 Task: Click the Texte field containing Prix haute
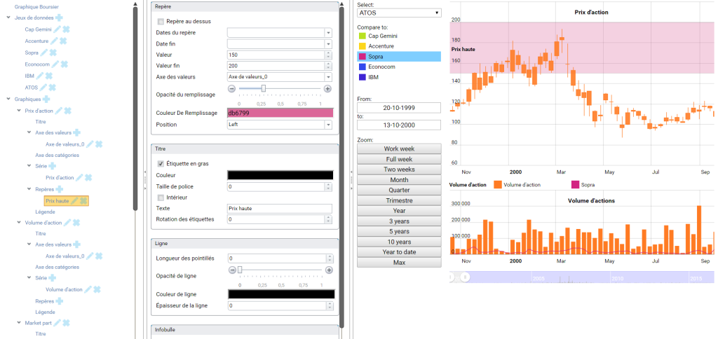click(x=280, y=209)
